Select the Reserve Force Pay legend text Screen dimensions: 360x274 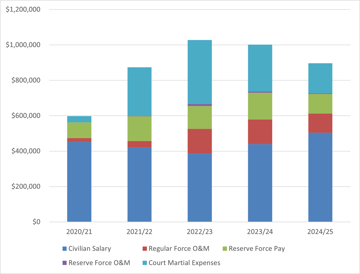pos(257,249)
